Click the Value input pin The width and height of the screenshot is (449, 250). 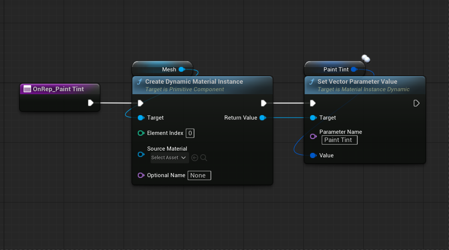click(x=313, y=155)
